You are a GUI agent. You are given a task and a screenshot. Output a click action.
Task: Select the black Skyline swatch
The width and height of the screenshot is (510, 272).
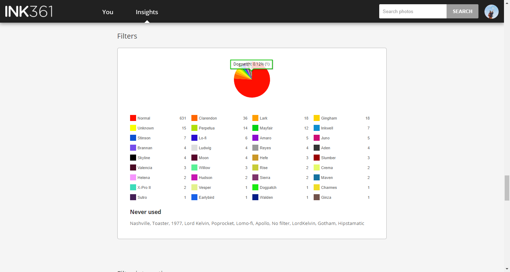pos(133,158)
